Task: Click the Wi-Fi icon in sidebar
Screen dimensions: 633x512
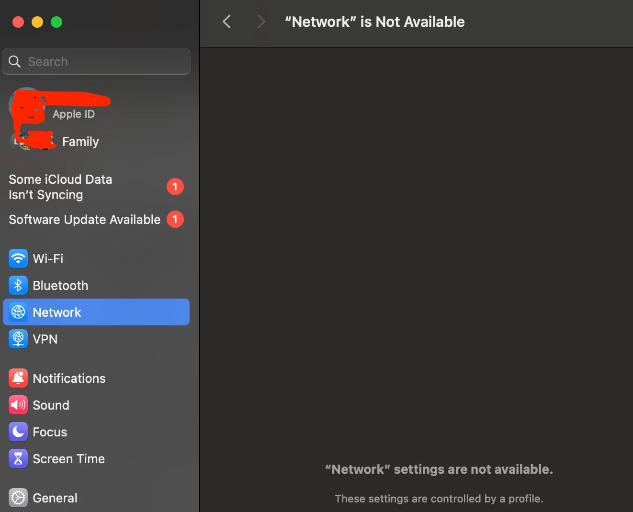Action: point(18,259)
